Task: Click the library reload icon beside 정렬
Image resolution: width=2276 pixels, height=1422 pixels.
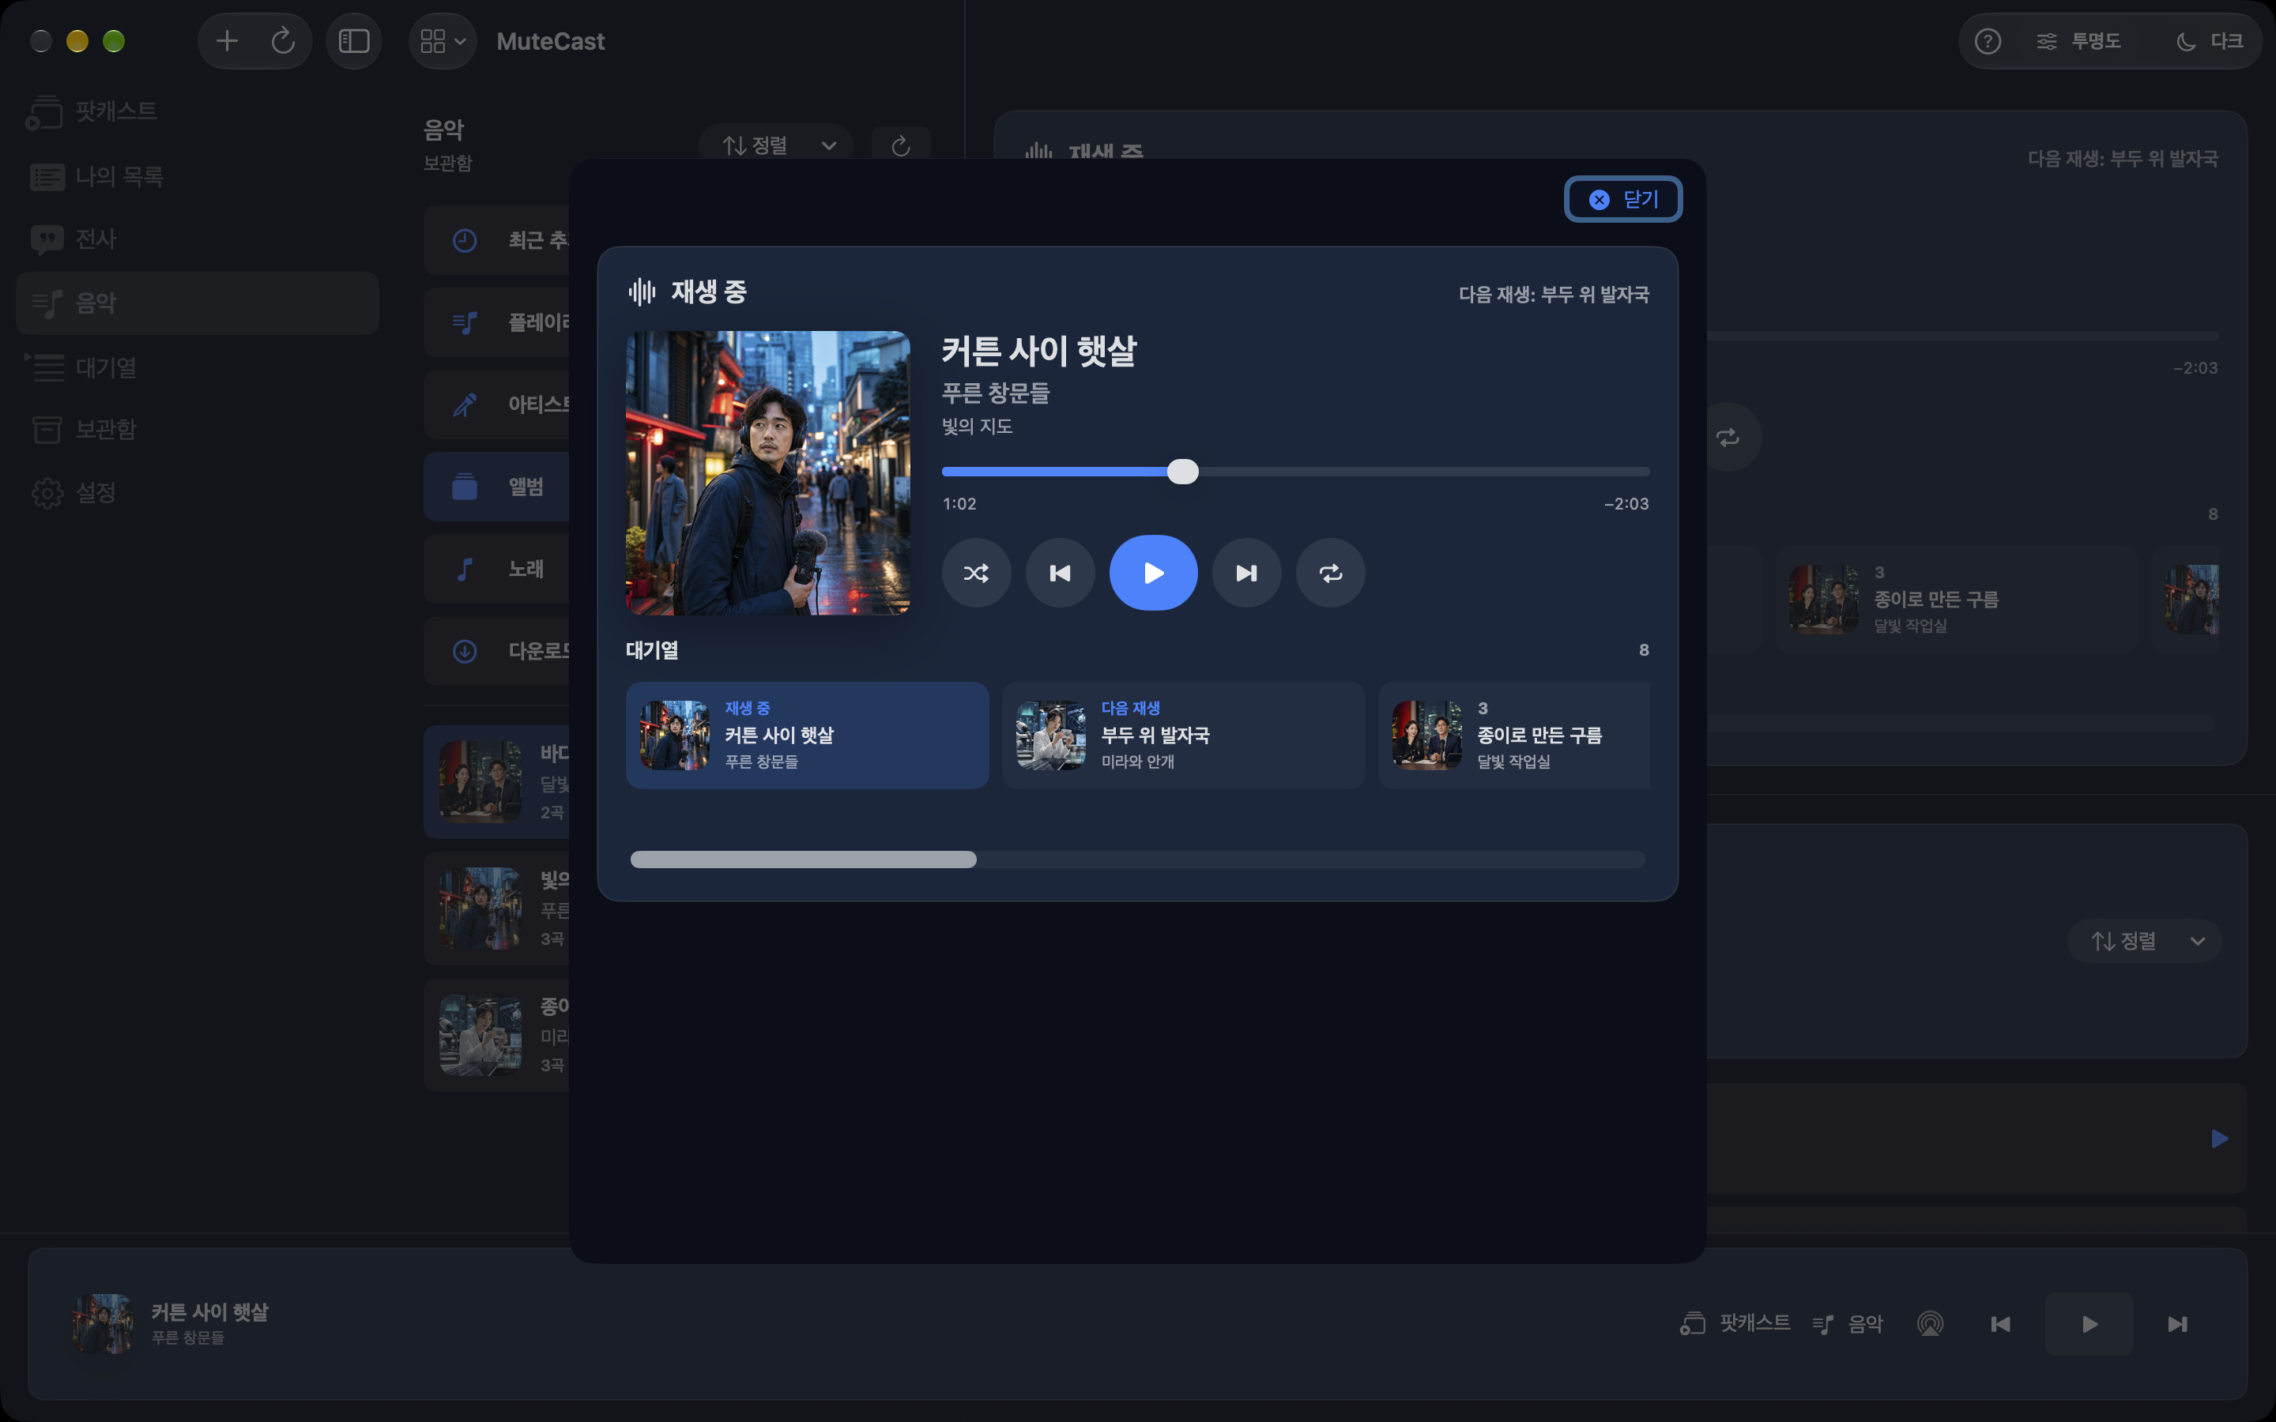Action: pyautogui.click(x=900, y=146)
